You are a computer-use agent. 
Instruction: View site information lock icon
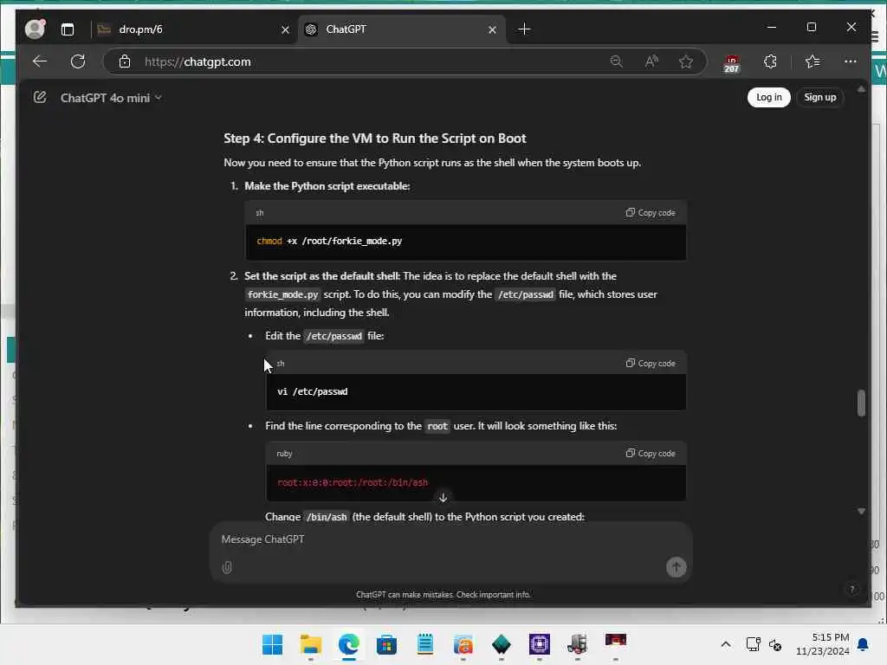click(125, 61)
